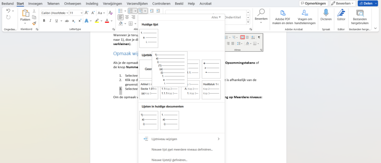381x163 pixels.
Task: Expand the 'Alles' dropdown in the list gallery
Action: (216, 17)
